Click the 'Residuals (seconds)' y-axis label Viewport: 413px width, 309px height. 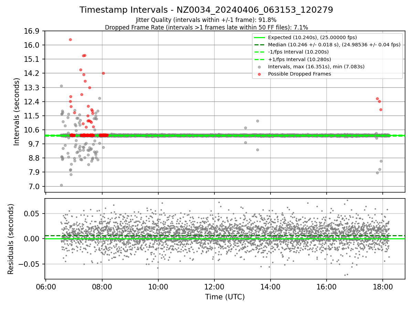pyautogui.click(x=11, y=239)
